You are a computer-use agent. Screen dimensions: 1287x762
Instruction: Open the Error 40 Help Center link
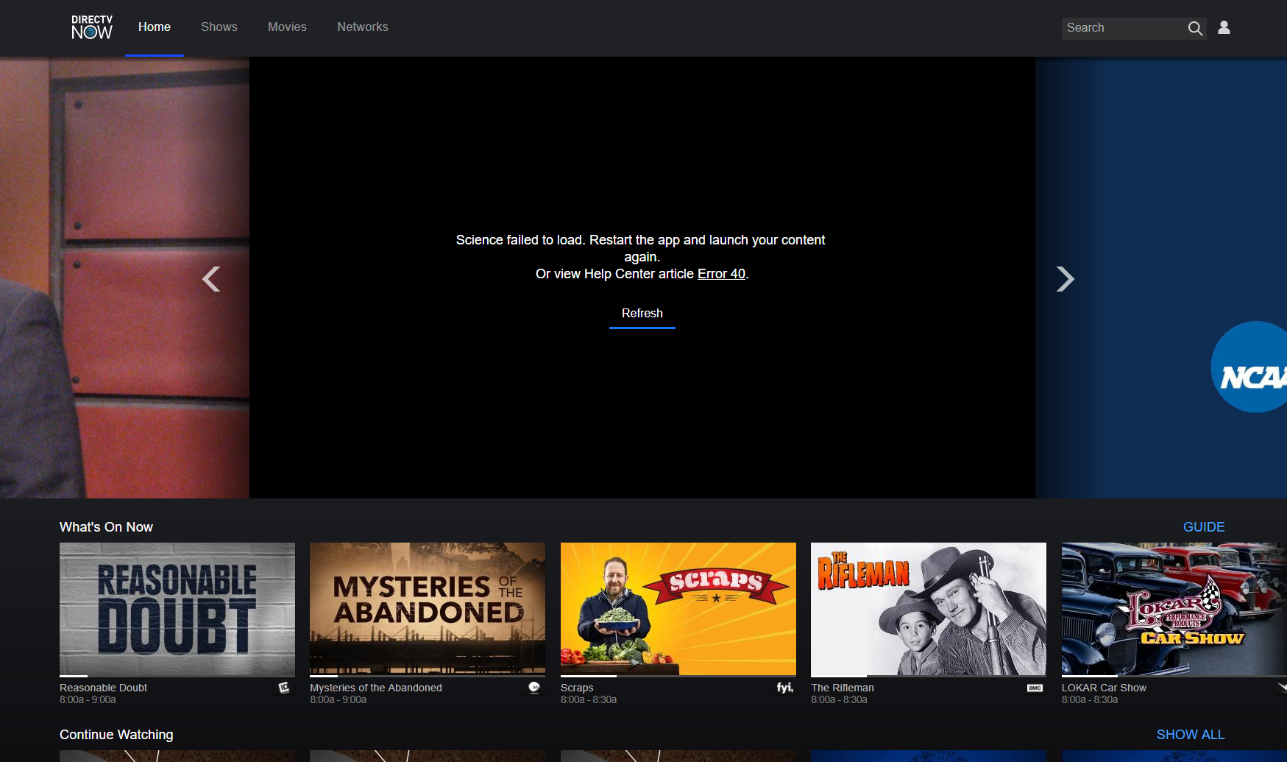pos(720,273)
